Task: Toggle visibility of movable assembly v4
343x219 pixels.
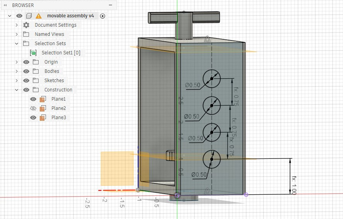Action: pyautogui.click(x=19, y=16)
